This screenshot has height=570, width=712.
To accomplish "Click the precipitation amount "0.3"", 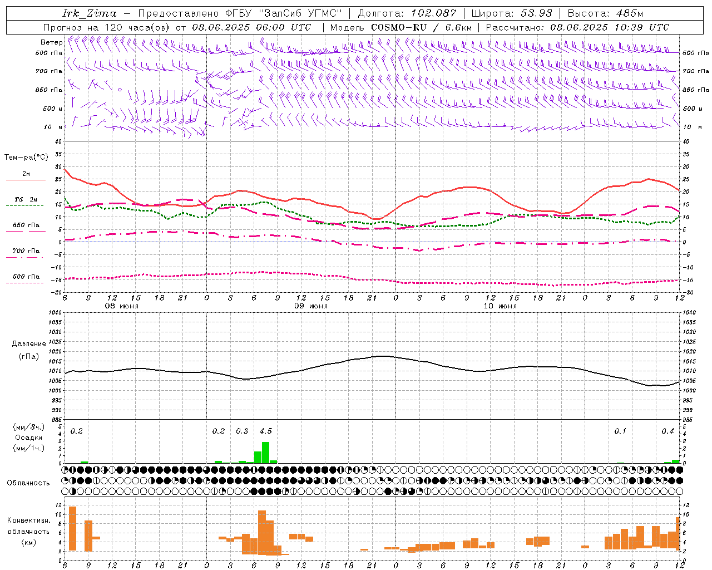I will pos(242,431).
